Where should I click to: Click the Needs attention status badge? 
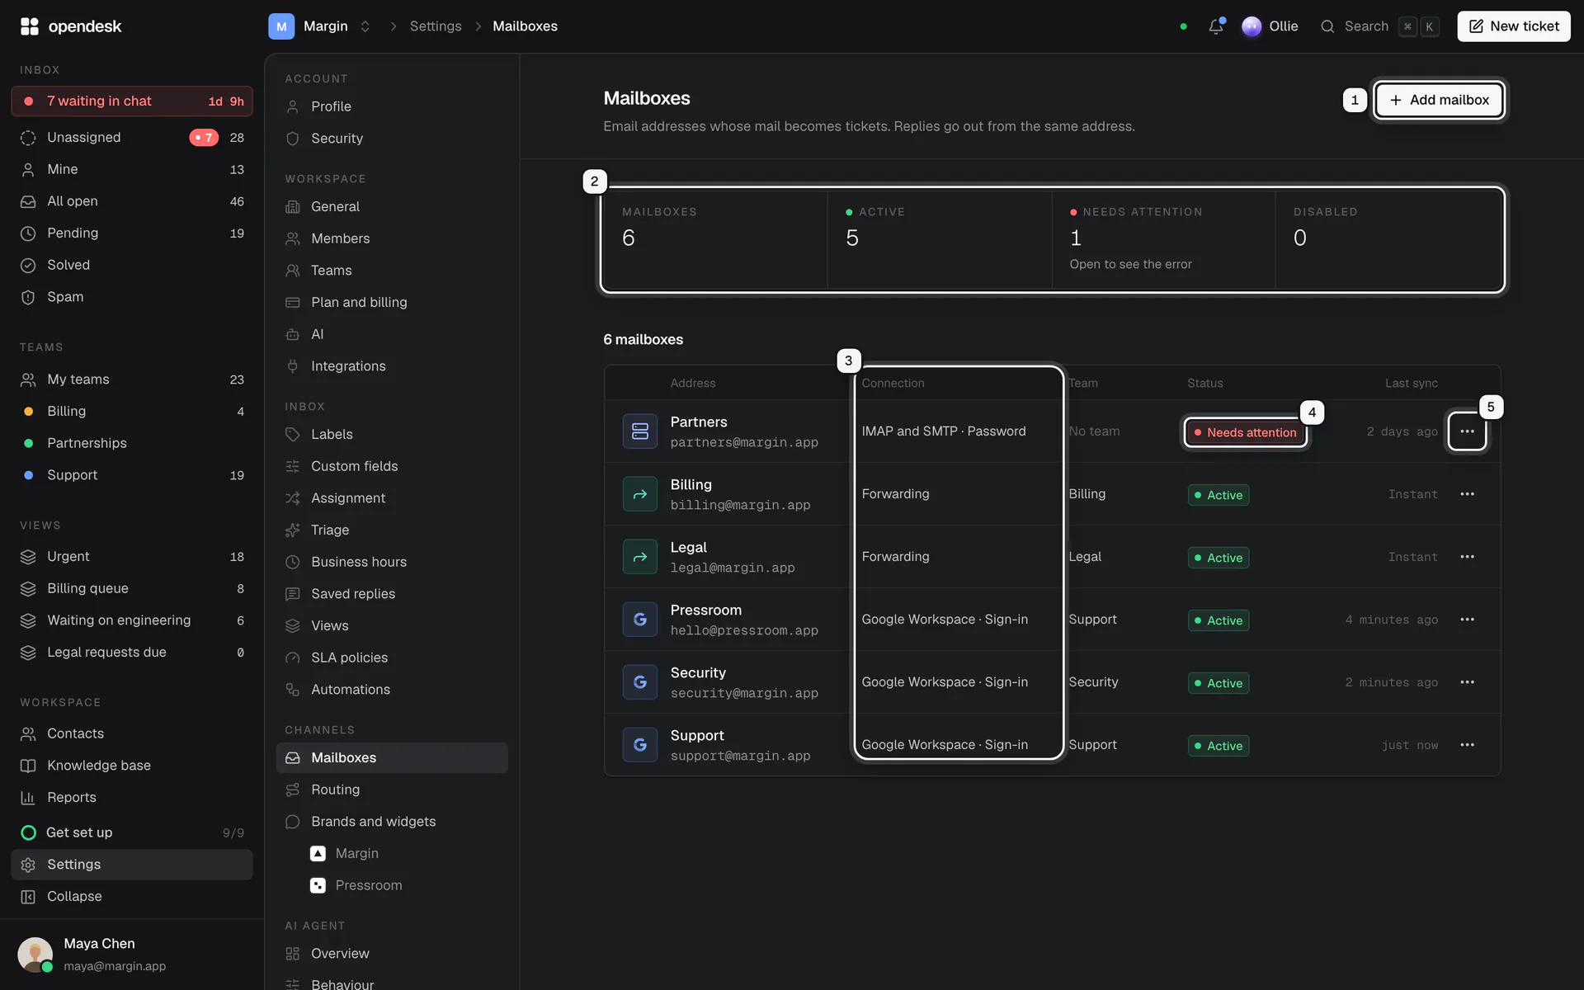click(x=1245, y=432)
